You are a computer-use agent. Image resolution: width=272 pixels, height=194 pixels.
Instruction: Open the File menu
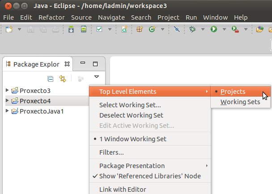click(8, 17)
